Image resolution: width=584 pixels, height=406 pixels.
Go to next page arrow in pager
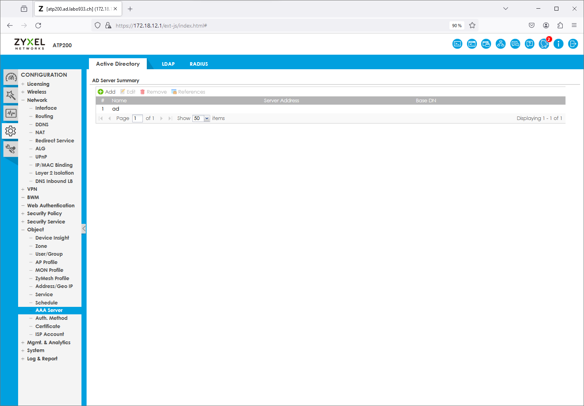(161, 118)
